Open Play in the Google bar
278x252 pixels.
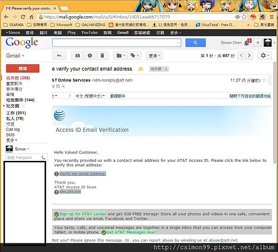coord(71,33)
